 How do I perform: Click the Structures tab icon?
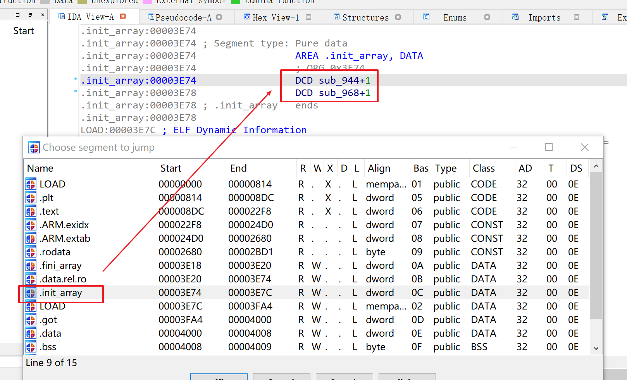[x=337, y=17]
